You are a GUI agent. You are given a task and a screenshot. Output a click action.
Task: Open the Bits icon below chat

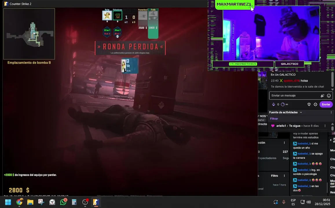pos(273,104)
